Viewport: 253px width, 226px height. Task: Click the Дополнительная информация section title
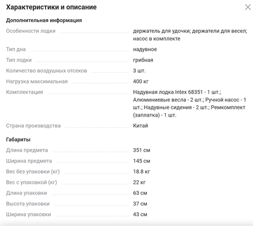pos(44,20)
